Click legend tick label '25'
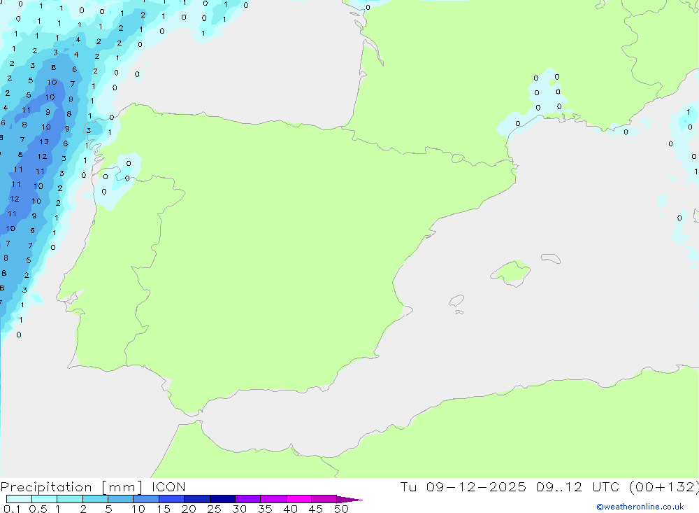 [x=214, y=509]
